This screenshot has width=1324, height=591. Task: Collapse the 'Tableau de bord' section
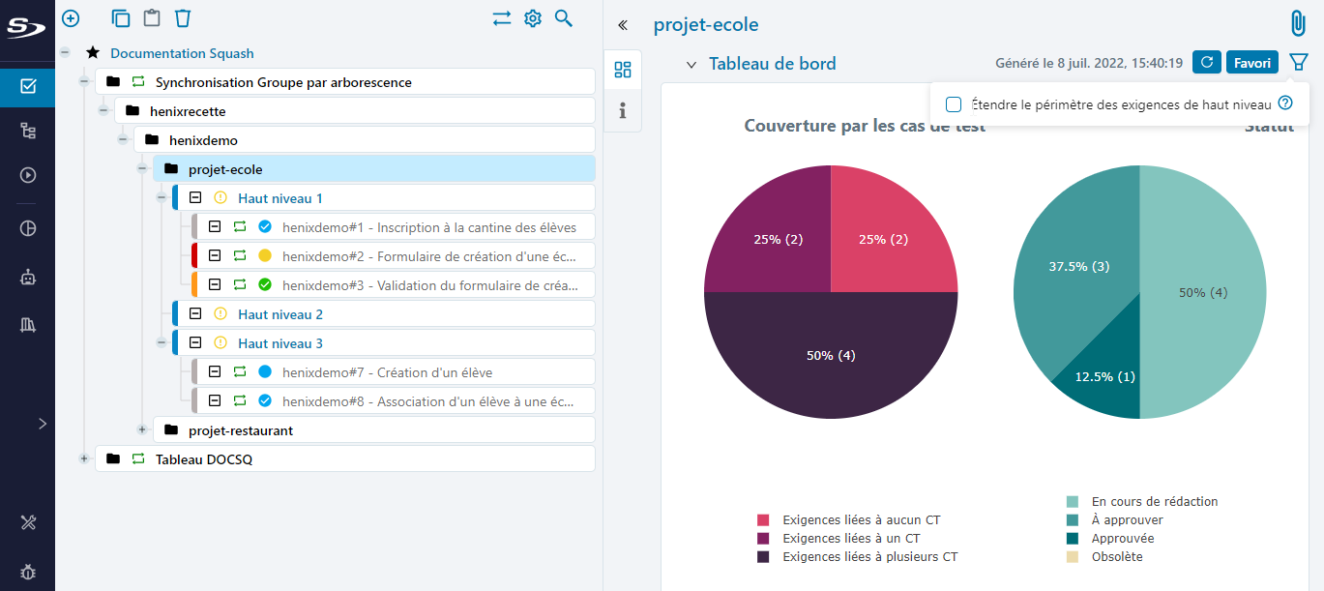pyautogui.click(x=691, y=62)
